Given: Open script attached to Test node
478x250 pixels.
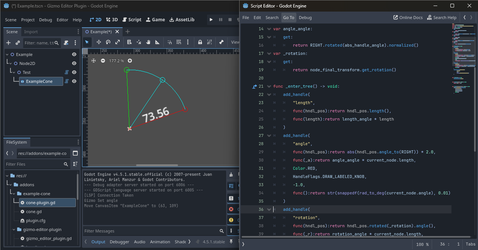Looking at the screenshot, I should [x=67, y=72].
